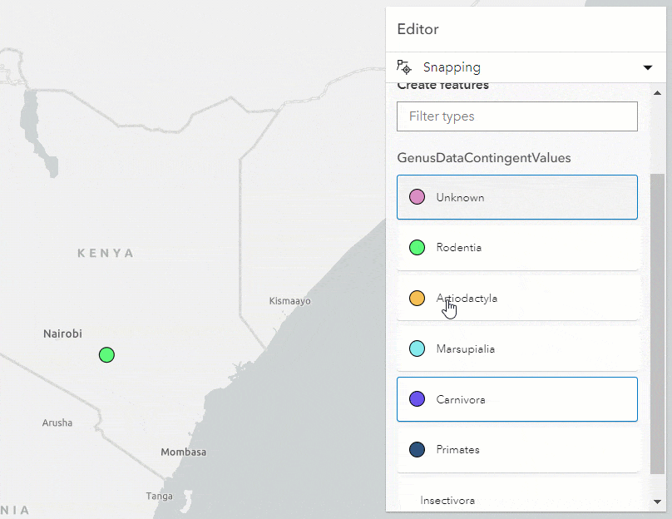The image size is (672, 519).
Task: Click the Tanga map label
Action: [x=159, y=497]
